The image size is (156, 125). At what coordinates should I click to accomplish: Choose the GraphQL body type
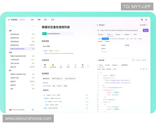(100, 41)
